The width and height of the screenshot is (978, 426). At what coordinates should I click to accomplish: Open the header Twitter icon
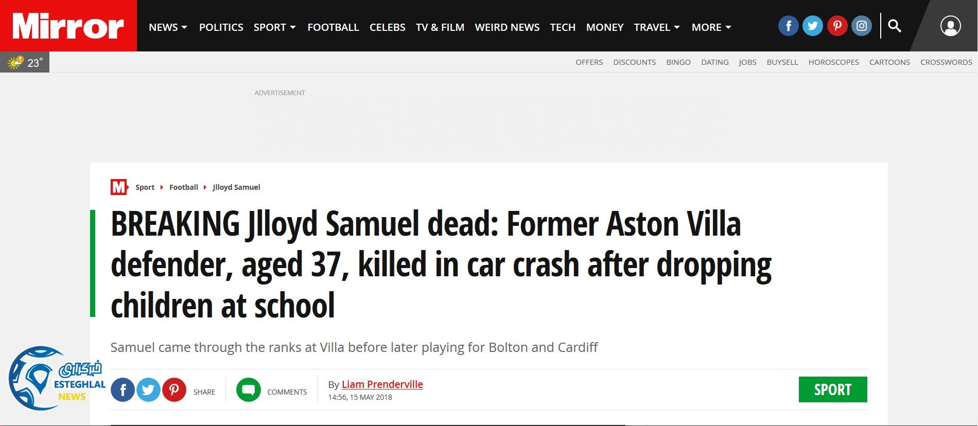813,26
